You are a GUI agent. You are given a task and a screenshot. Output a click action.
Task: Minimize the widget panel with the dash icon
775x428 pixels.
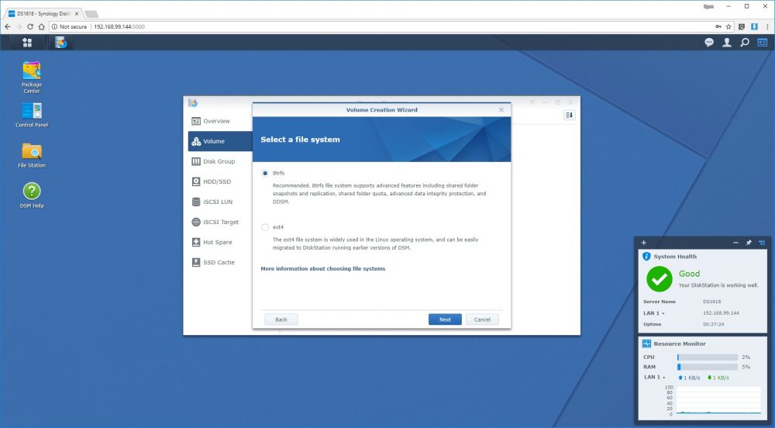coord(735,243)
